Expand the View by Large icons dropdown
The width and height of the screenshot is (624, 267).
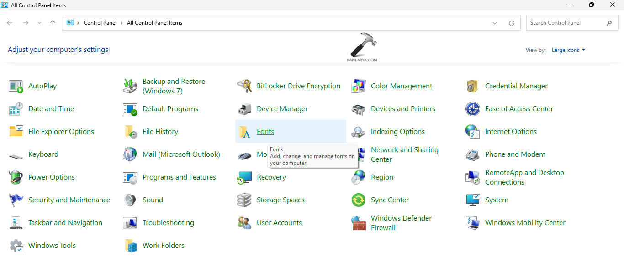pos(568,50)
